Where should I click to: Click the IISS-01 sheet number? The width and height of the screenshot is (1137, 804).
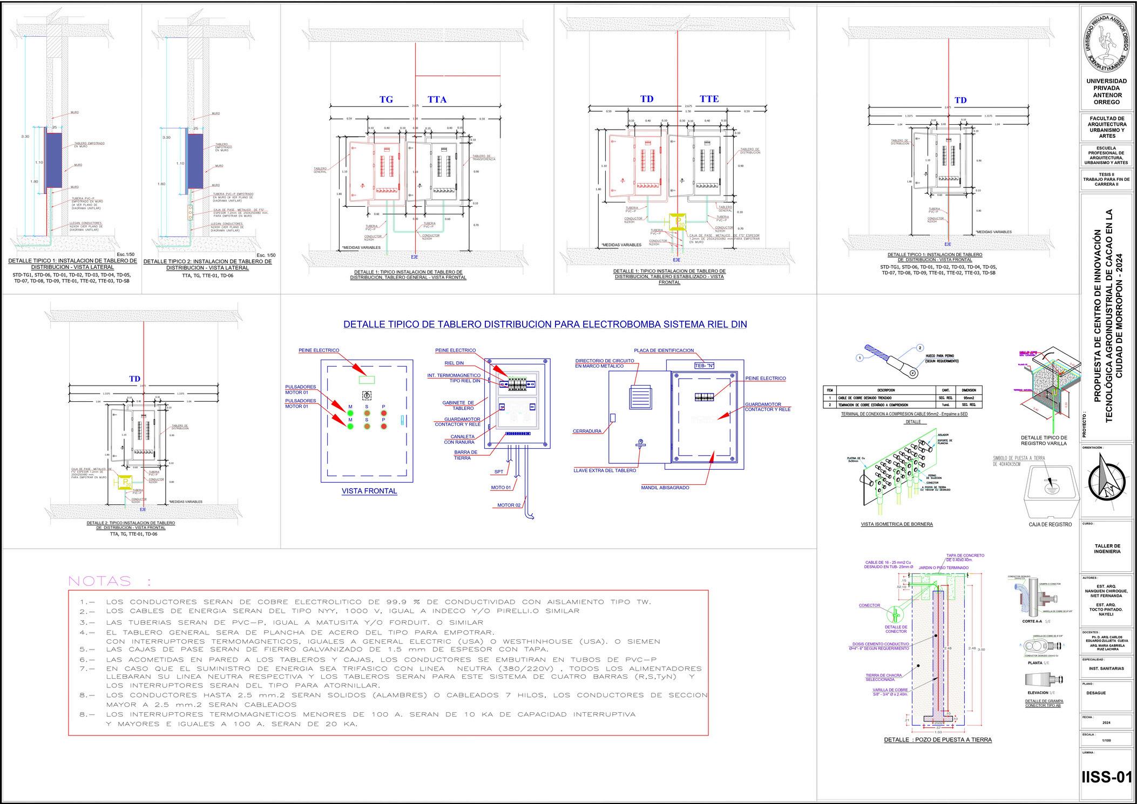click(1106, 777)
